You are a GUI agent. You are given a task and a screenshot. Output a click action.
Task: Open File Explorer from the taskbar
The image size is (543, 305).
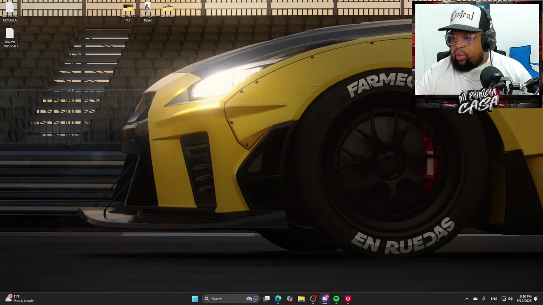pyautogui.click(x=301, y=299)
